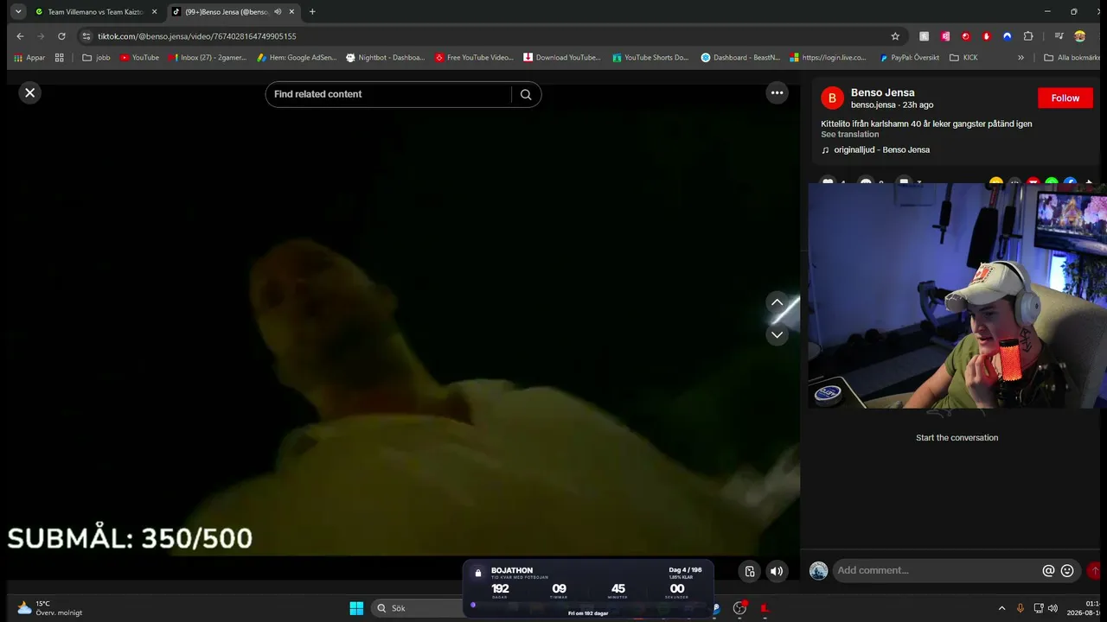This screenshot has height=622, width=1107.
Task: View site information icon in address bar
Action: pyautogui.click(x=86, y=36)
